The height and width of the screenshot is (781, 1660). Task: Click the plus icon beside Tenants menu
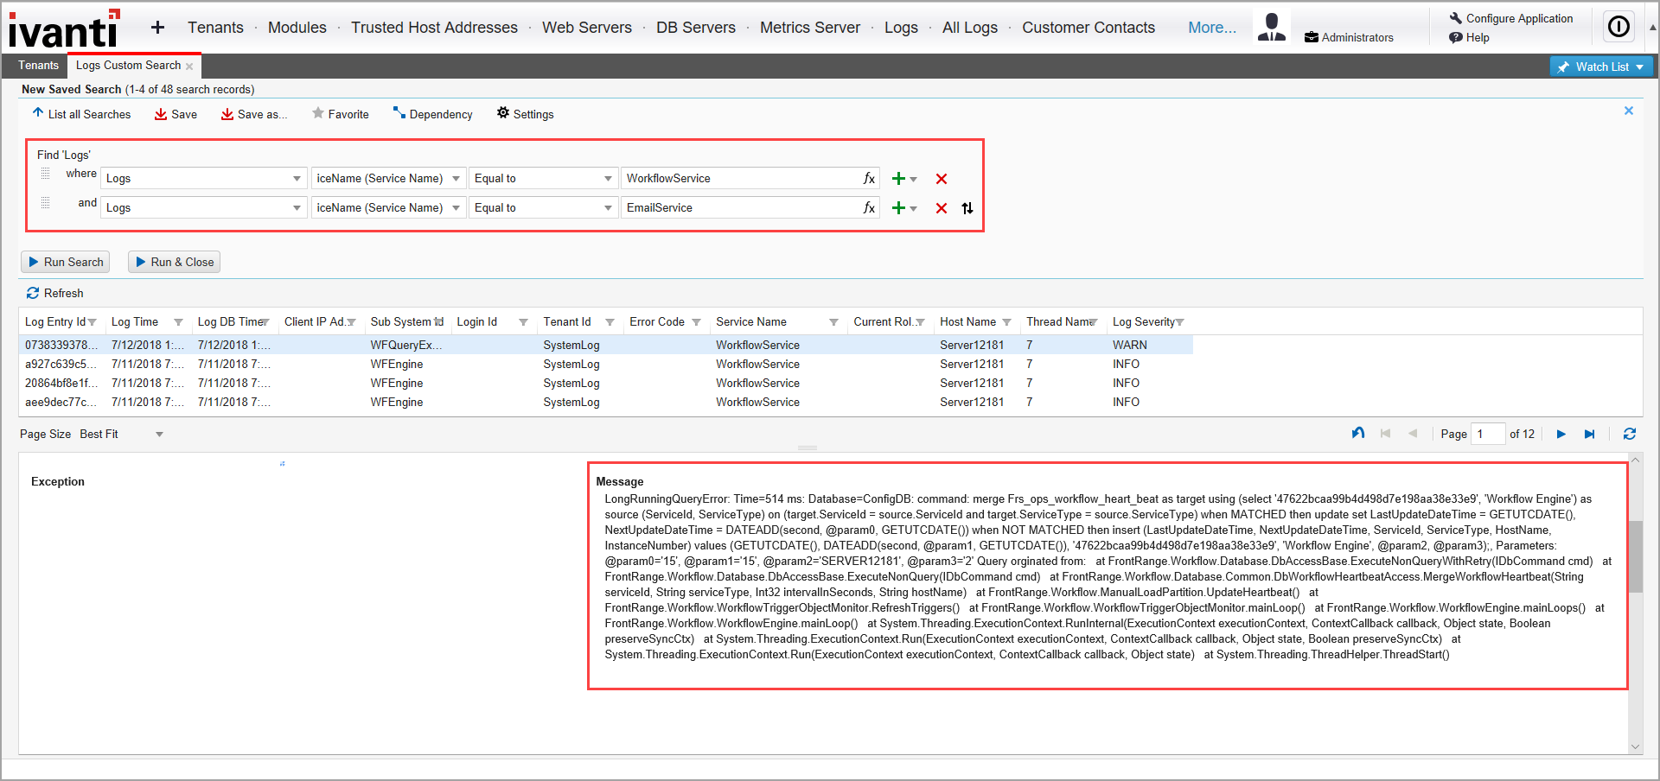[x=157, y=28]
